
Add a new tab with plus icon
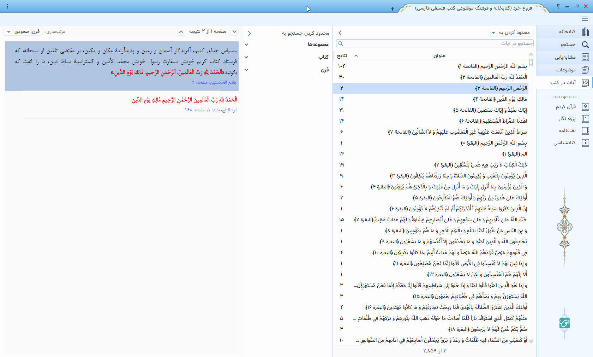tap(393, 9)
